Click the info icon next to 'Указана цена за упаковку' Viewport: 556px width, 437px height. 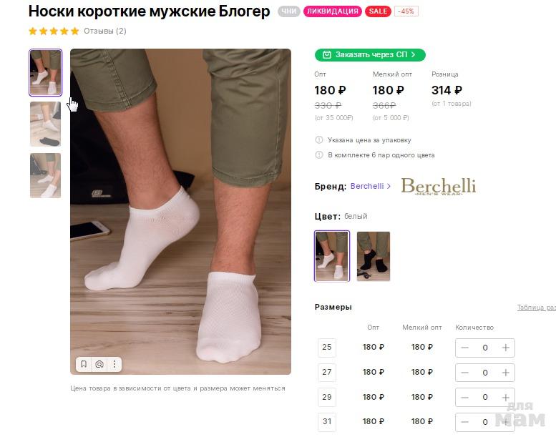point(319,140)
